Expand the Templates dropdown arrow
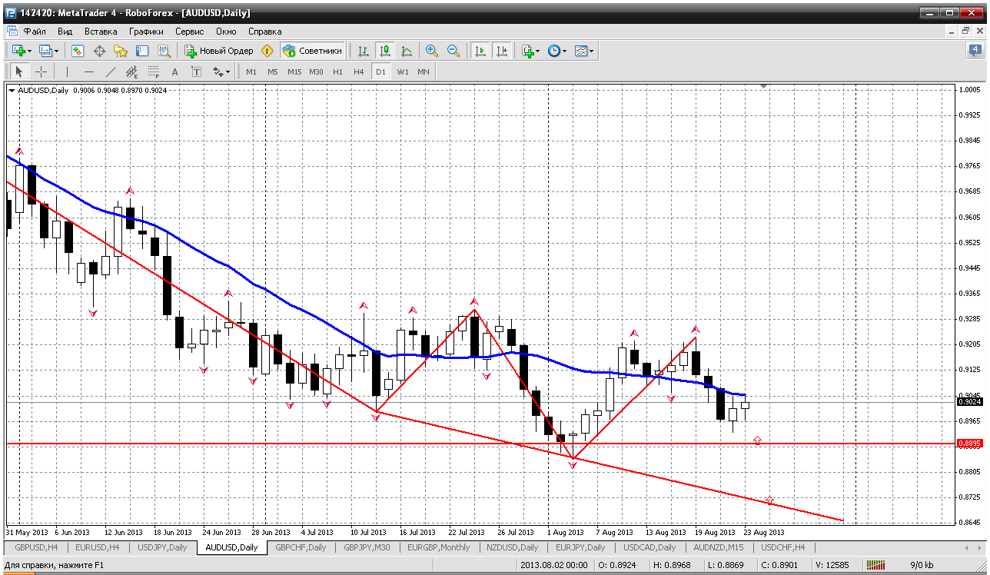 tap(593, 51)
